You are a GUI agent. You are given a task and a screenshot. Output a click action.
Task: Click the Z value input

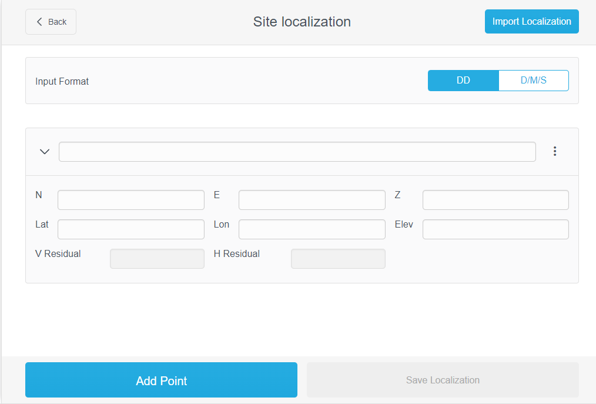click(495, 200)
